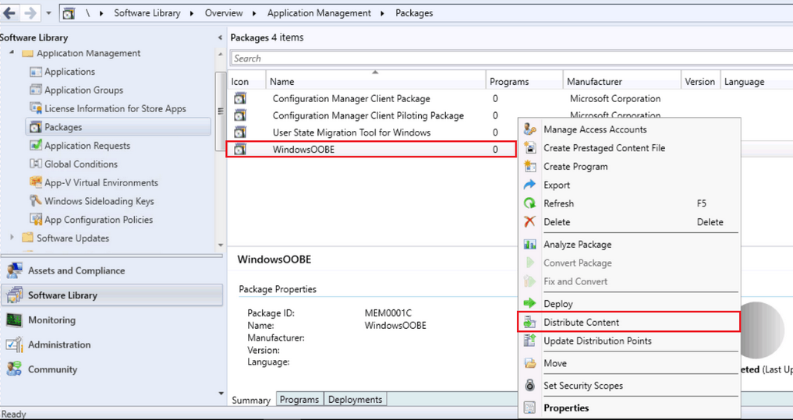
Task: Collapse the Software Library navigation pane
Action: [220, 38]
